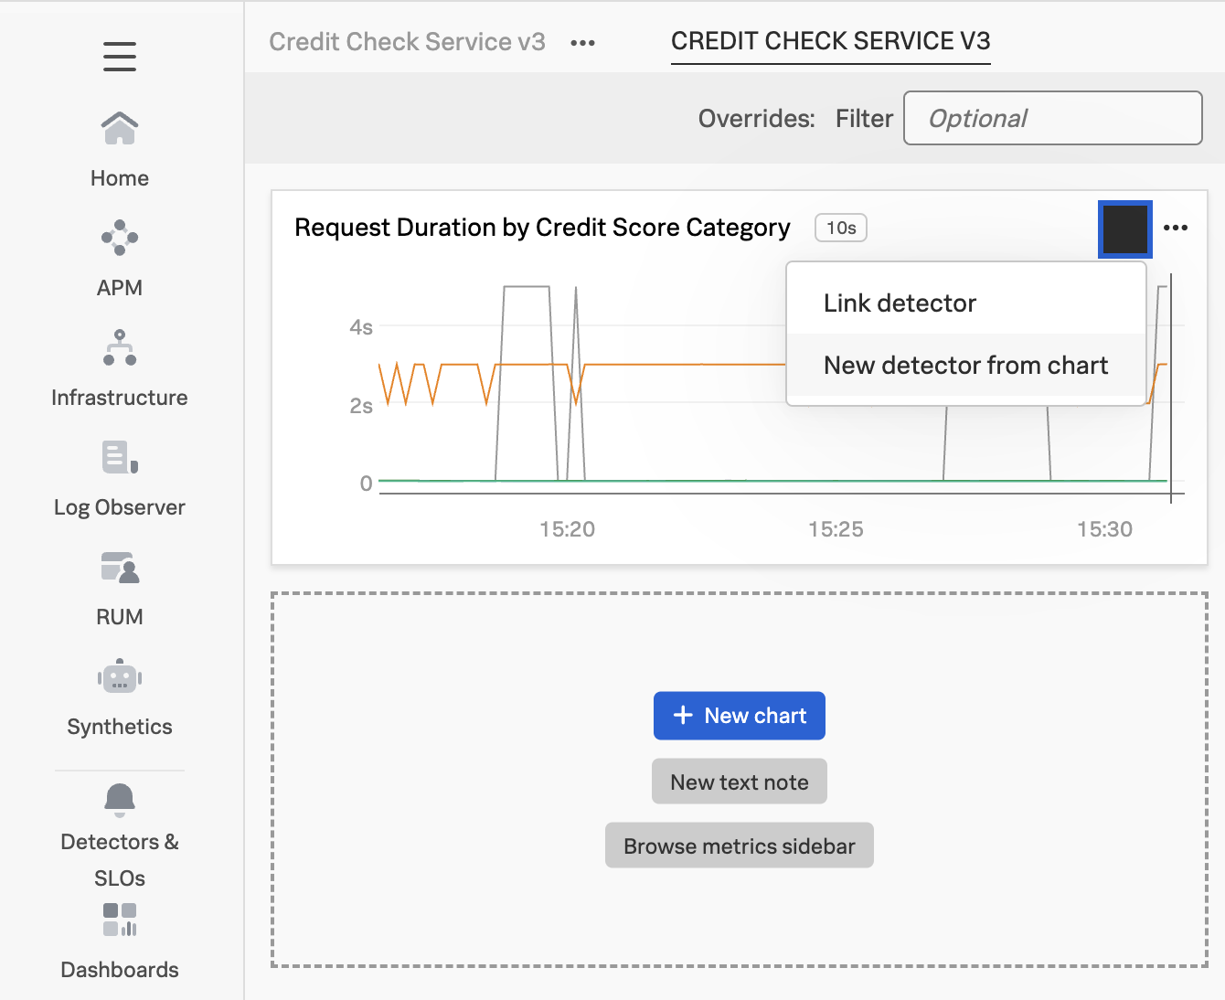Open the chart actions ellipsis menu
The height and width of the screenshot is (1000, 1225).
1177,228
